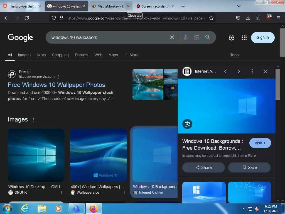Select the Shopping search filter
The height and width of the screenshot is (214, 285).
coord(60,55)
